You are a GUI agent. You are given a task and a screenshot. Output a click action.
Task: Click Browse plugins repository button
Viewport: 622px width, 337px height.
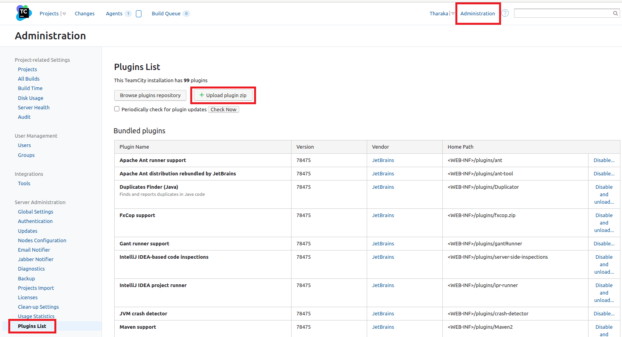coord(150,95)
